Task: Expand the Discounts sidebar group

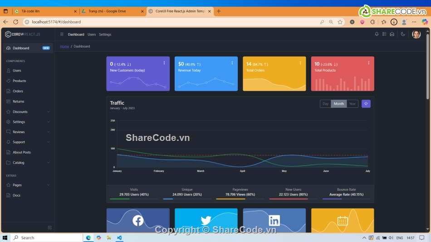Action: coord(27,111)
